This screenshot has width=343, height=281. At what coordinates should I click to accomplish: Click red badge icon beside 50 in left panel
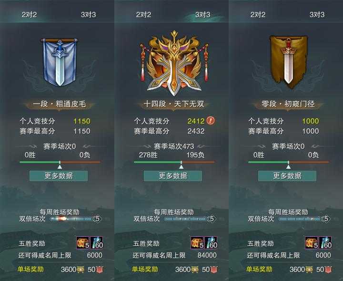pos(100,270)
